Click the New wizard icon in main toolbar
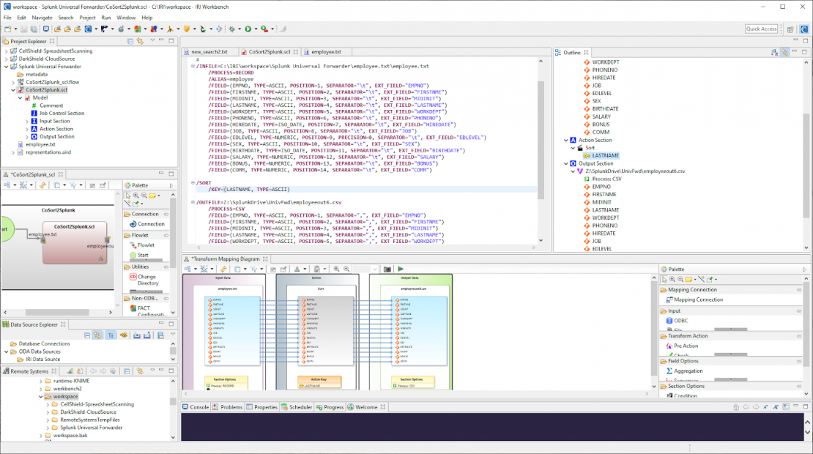813x454 pixels. click(x=8, y=29)
